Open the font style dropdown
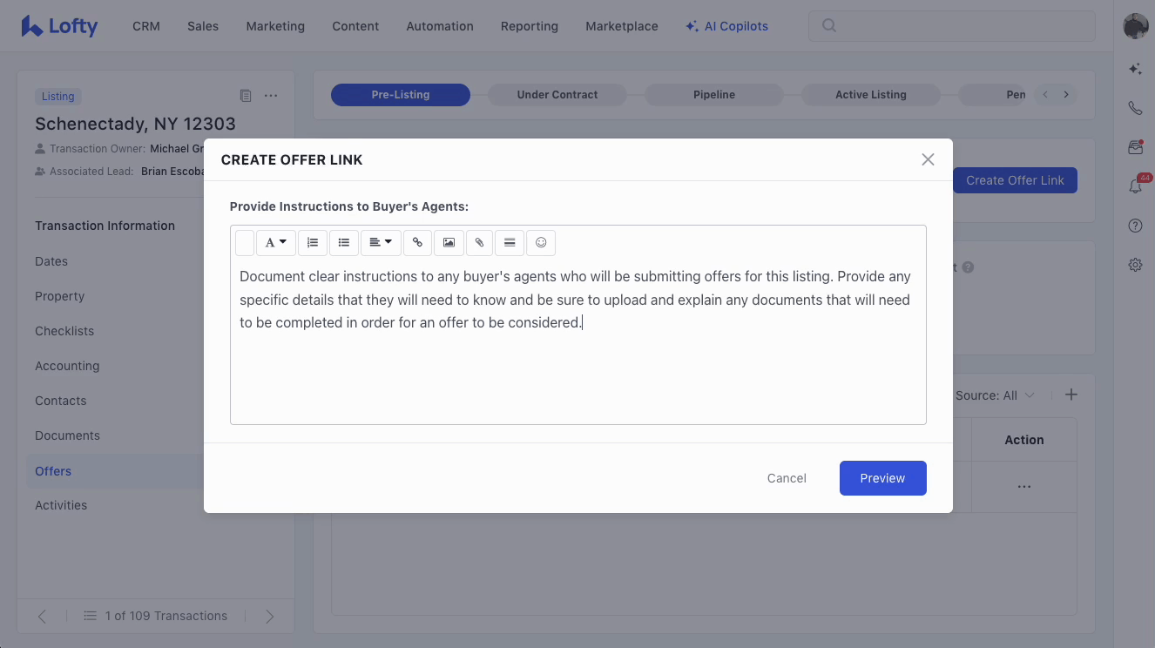 [x=275, y=243]
